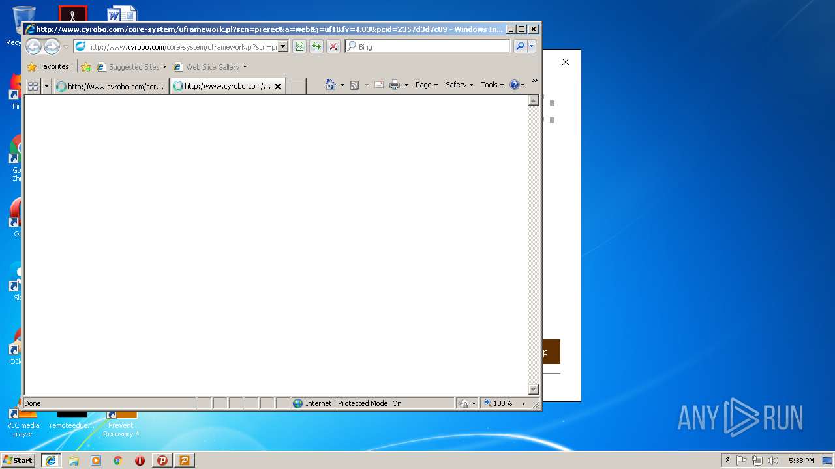
Task: Click the 5:38 PM clock
Action: point(801,461)
